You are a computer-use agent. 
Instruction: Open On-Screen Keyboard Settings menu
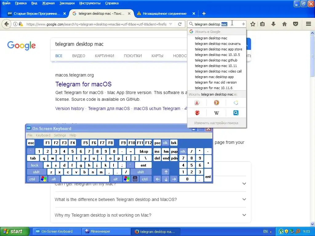[60, 135]
